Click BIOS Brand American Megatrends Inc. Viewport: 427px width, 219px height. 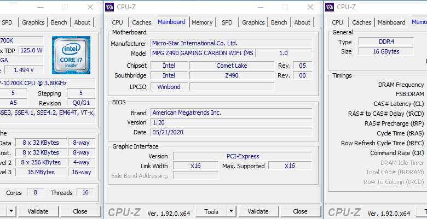pos(232,113)
